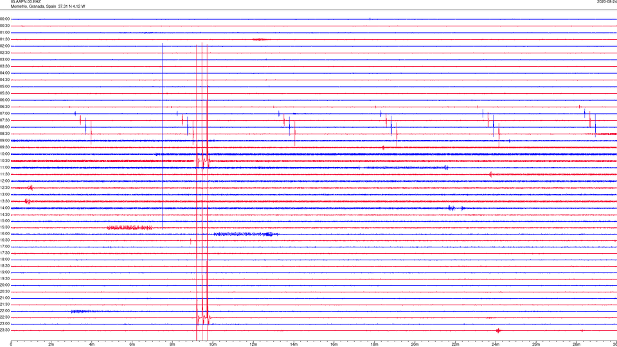Click the "28m" x-axis tick label

point(577,344)
